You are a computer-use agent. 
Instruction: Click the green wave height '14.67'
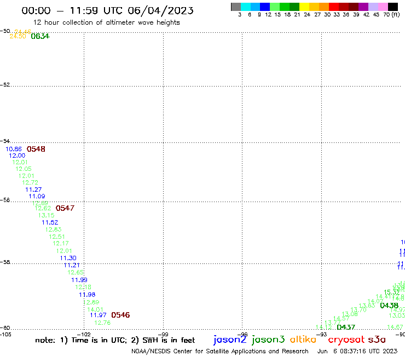click(395, 327)
